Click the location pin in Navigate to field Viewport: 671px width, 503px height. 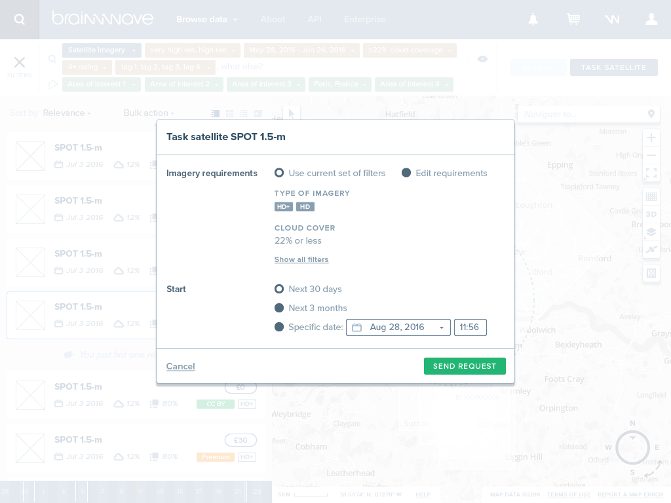(x=651, y=114)
